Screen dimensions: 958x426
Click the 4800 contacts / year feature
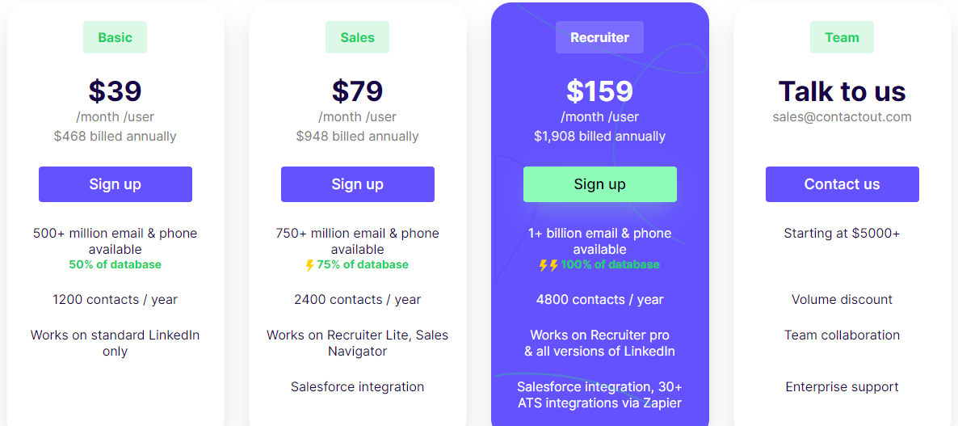[600, 299]
